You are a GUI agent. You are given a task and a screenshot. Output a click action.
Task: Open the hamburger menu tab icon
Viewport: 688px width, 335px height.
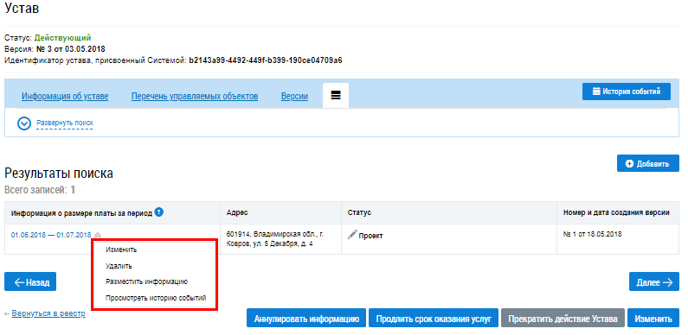[x=336, y=96]
